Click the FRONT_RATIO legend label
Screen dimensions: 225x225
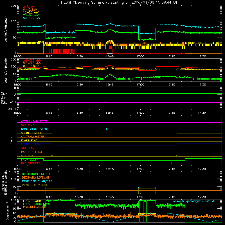click(x=32, y=201)
